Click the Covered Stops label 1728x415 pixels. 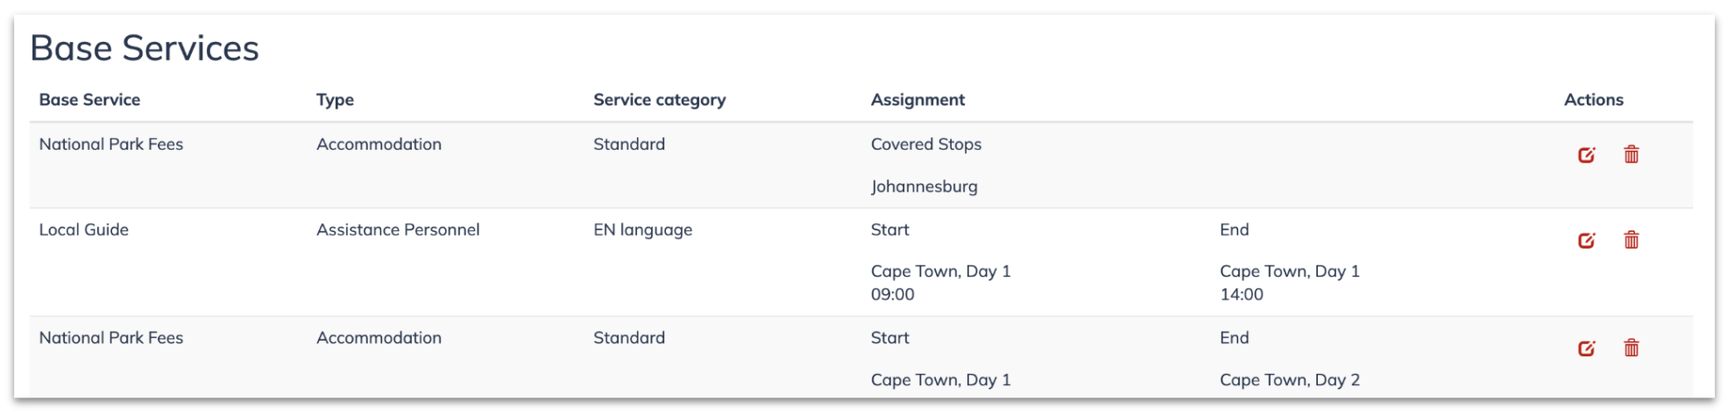[925, 144]
